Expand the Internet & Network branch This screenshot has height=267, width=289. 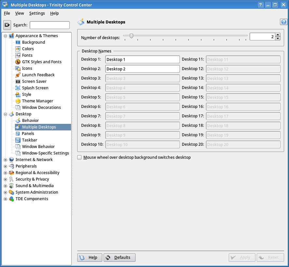point(5,160)
